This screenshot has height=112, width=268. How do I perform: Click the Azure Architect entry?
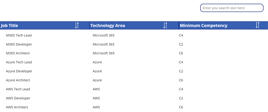pos(18,80)
